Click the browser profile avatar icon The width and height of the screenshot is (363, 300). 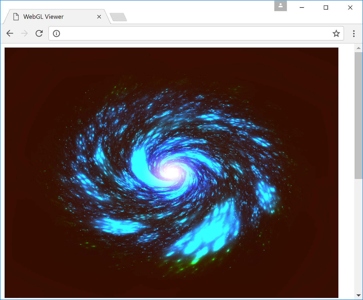pyautogui.click(x=280, y=6)
